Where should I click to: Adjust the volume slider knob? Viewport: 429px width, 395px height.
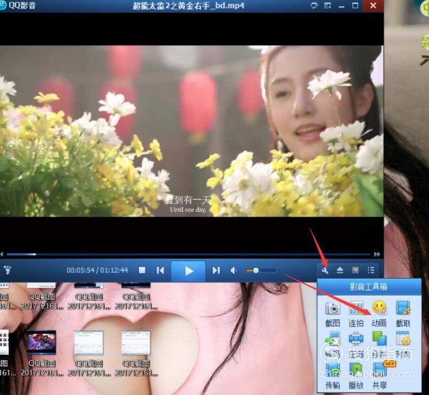tap(256, 271)
